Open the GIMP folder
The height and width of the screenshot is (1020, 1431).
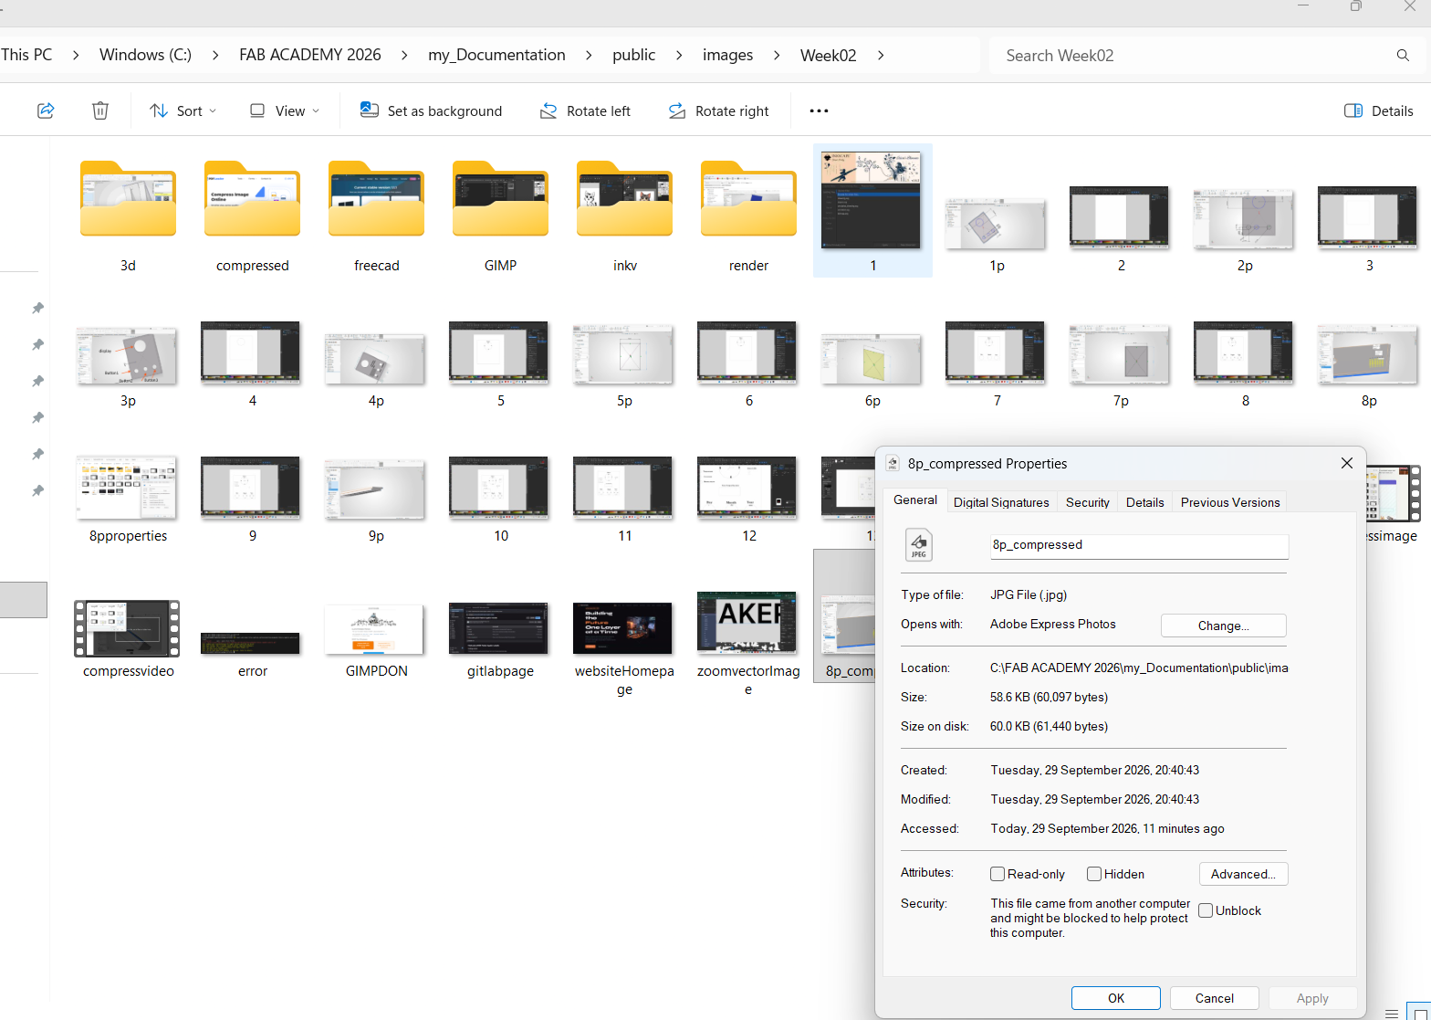click(x=500, y=198)
